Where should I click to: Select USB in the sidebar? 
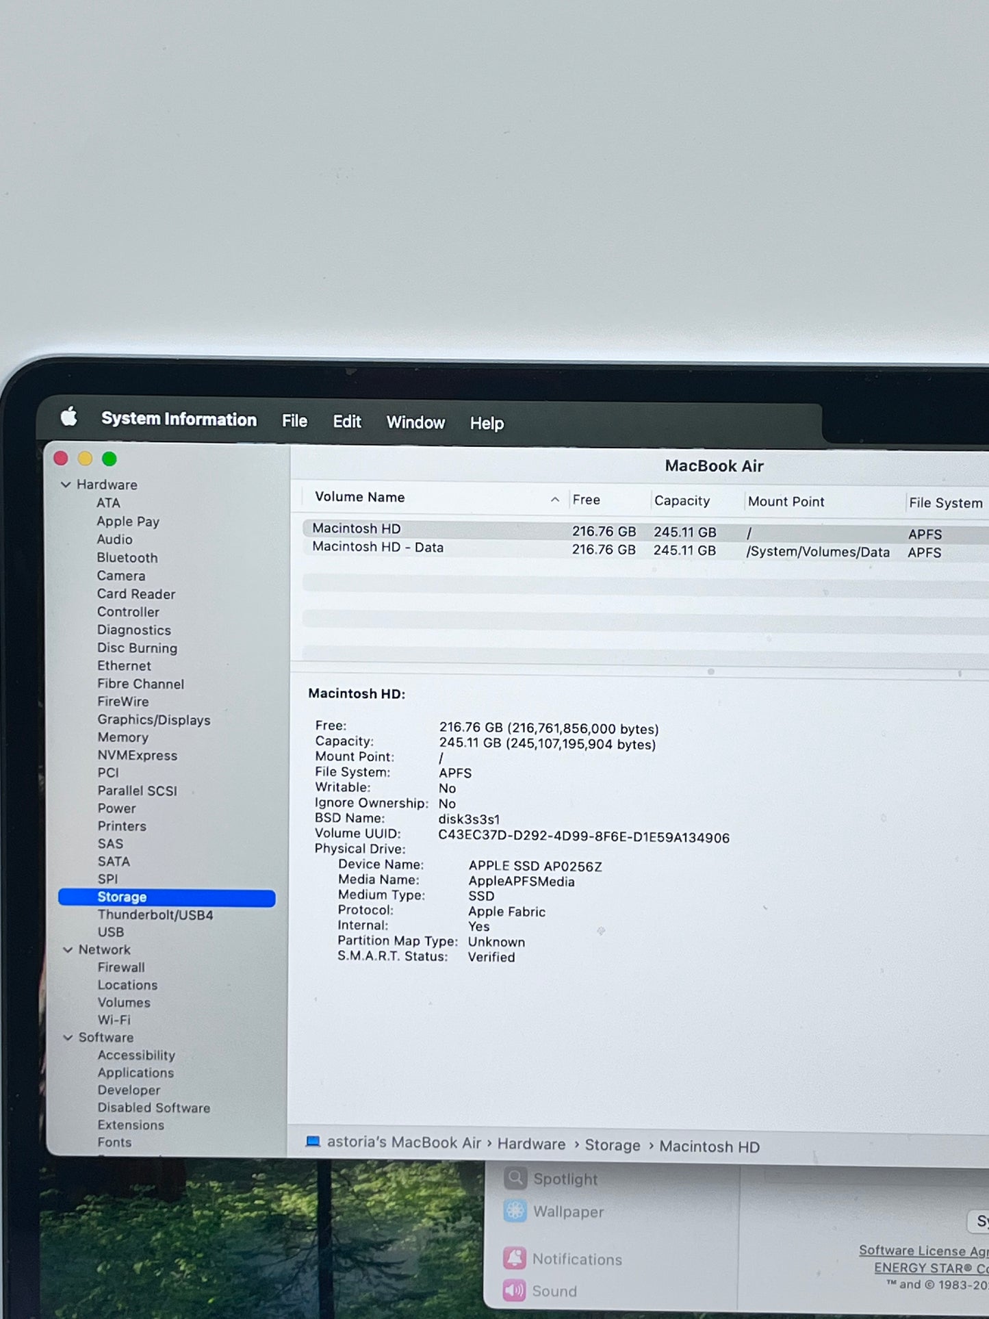111,932
